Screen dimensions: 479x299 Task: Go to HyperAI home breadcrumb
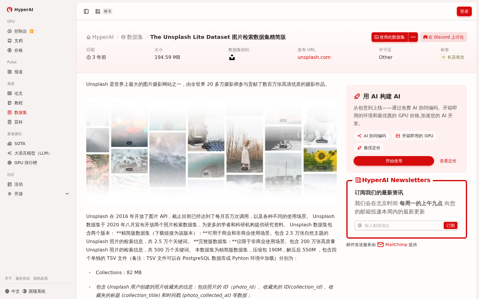pyautogui.click(x=100, y=37)
